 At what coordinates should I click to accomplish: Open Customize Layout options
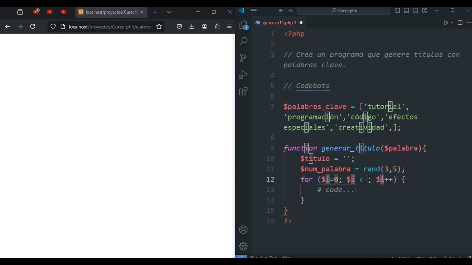(x=425, y=11)
